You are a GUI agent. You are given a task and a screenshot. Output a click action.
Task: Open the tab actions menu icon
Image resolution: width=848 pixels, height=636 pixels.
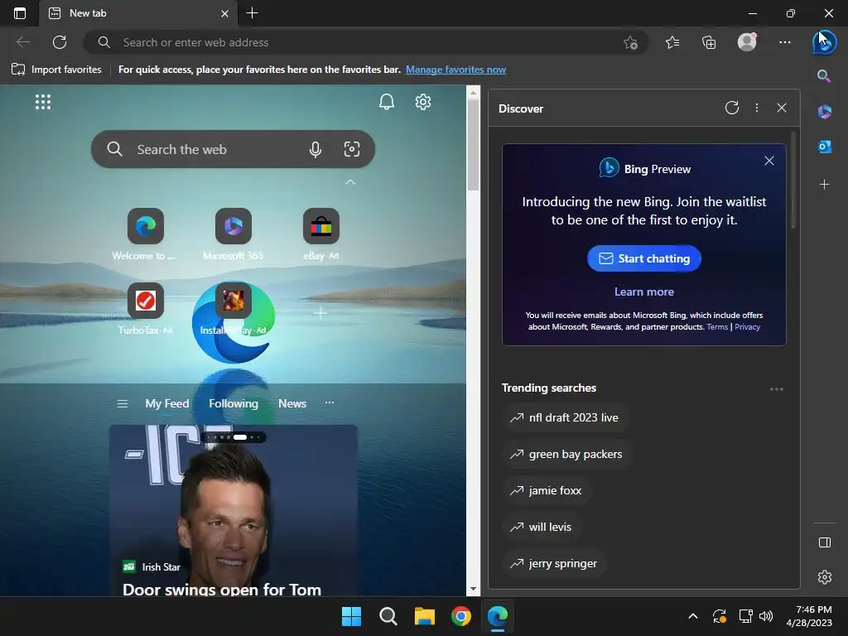[20, 13]
